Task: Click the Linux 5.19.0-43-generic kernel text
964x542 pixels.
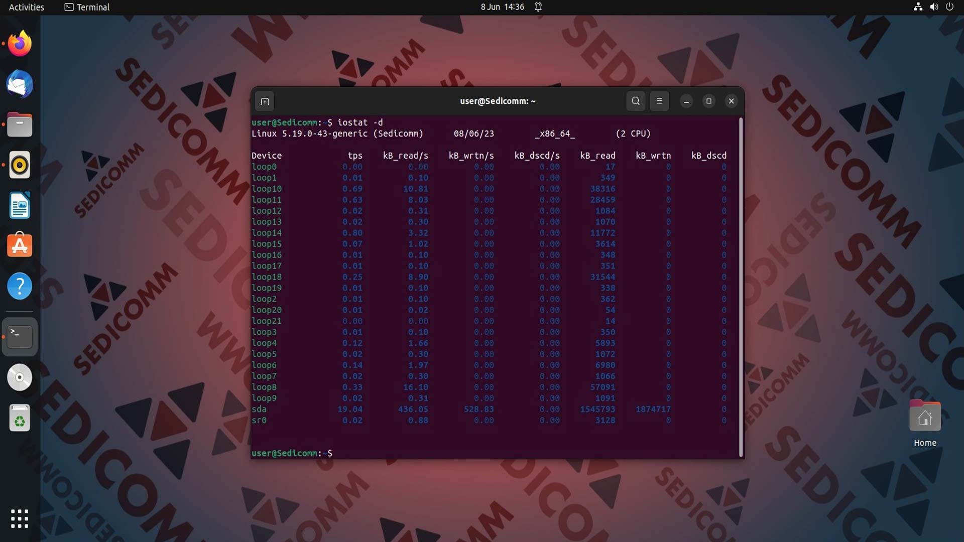Action: (310, 134)
